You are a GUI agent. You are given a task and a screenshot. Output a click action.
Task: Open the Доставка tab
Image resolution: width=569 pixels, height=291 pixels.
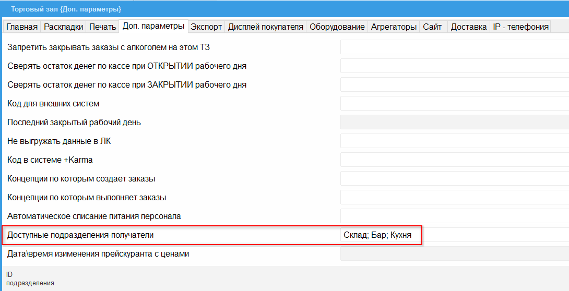[469, 27]
